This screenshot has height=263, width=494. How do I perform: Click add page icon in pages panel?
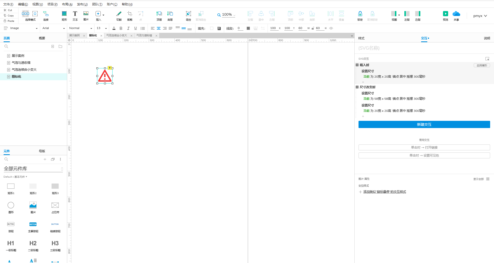coord(53,47)
